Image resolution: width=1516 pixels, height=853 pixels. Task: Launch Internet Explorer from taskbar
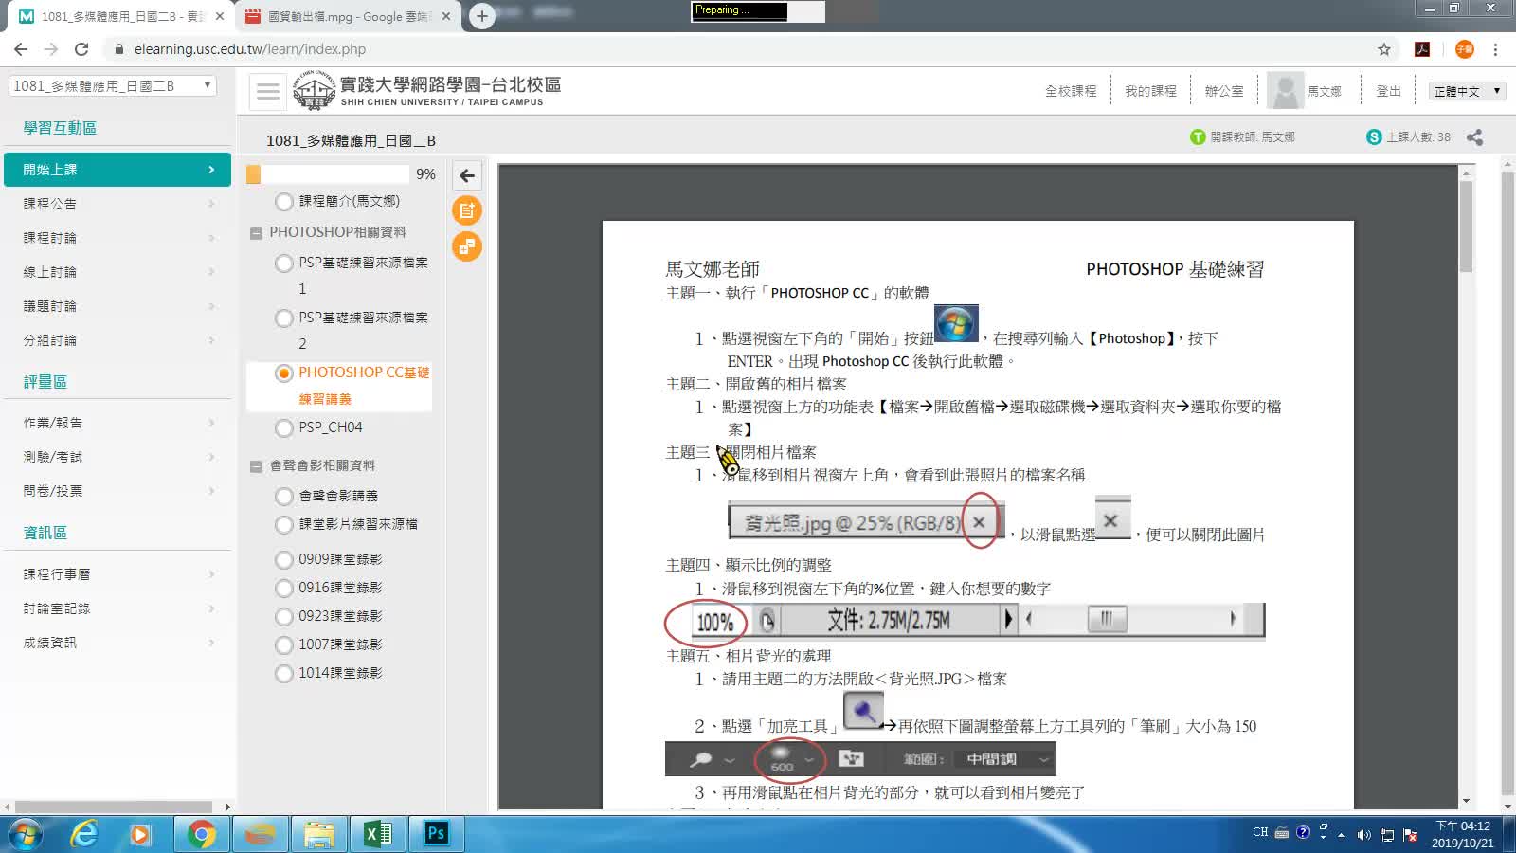pos(83,834)
